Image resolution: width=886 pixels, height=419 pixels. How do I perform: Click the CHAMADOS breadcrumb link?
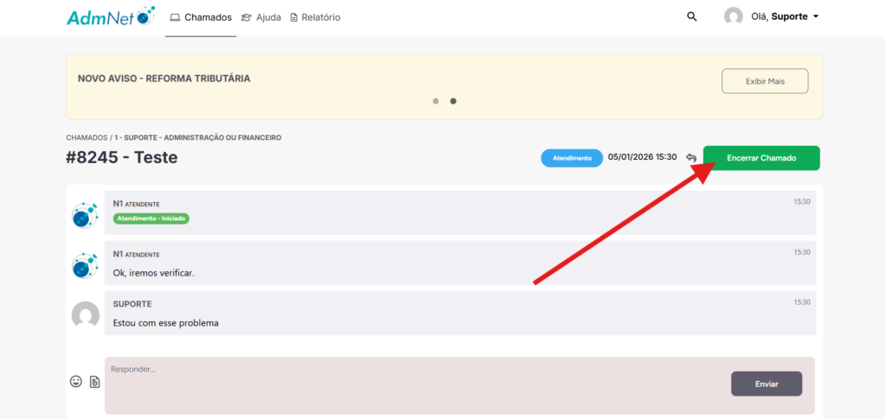(87, 137)
